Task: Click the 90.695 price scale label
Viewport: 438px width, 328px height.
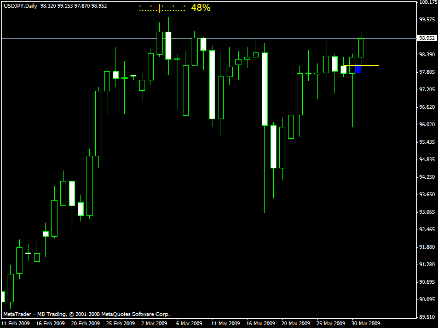Action: (427, 282)
